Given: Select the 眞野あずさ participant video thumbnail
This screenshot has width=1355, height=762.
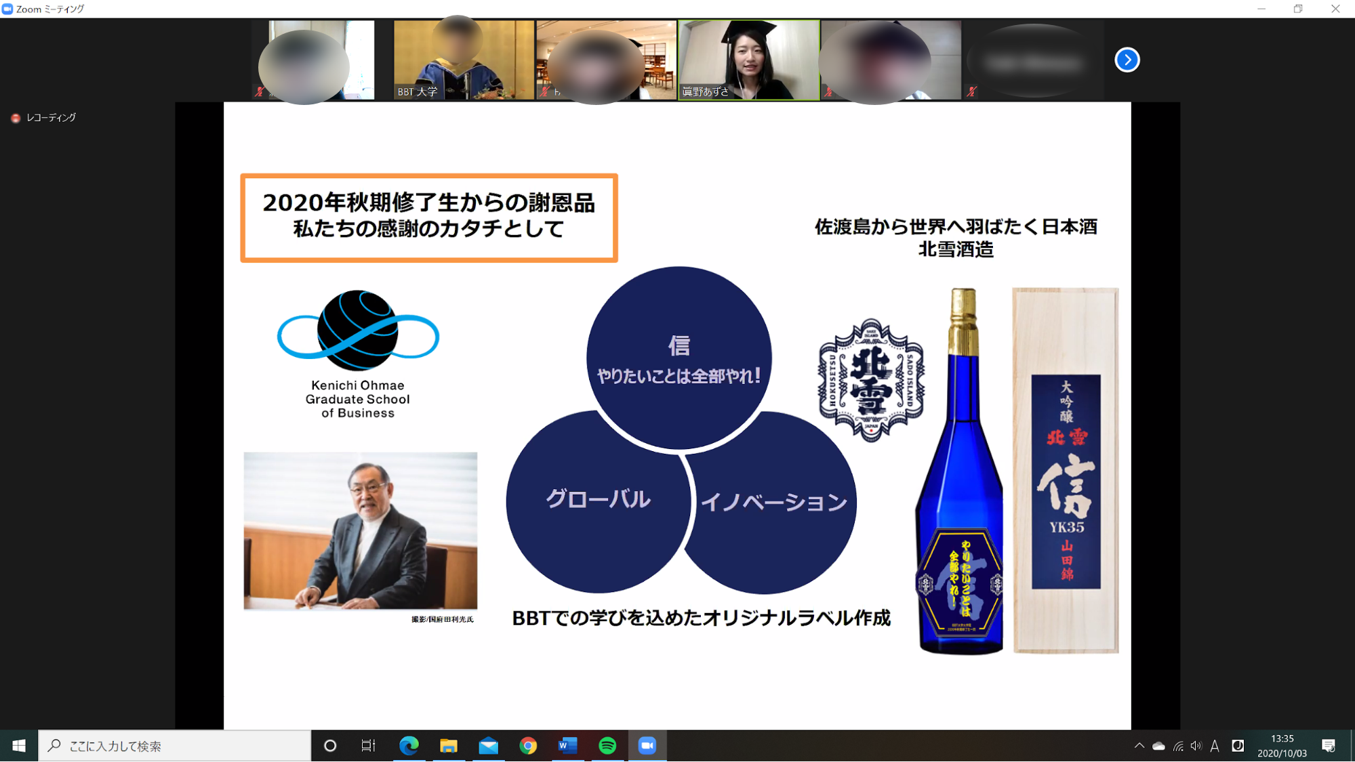Looking at the screenshot, I should tap(749, 60).
